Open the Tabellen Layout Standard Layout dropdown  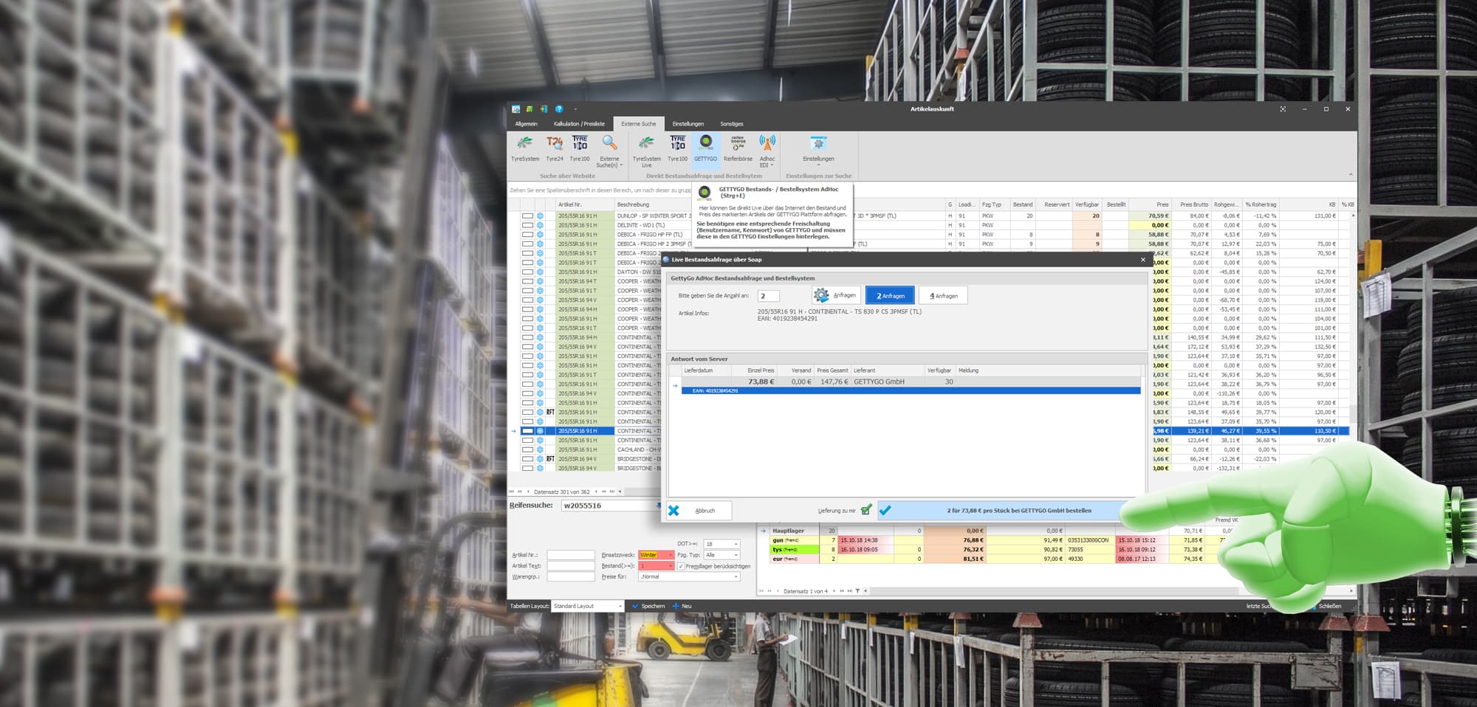click(620, 606)
